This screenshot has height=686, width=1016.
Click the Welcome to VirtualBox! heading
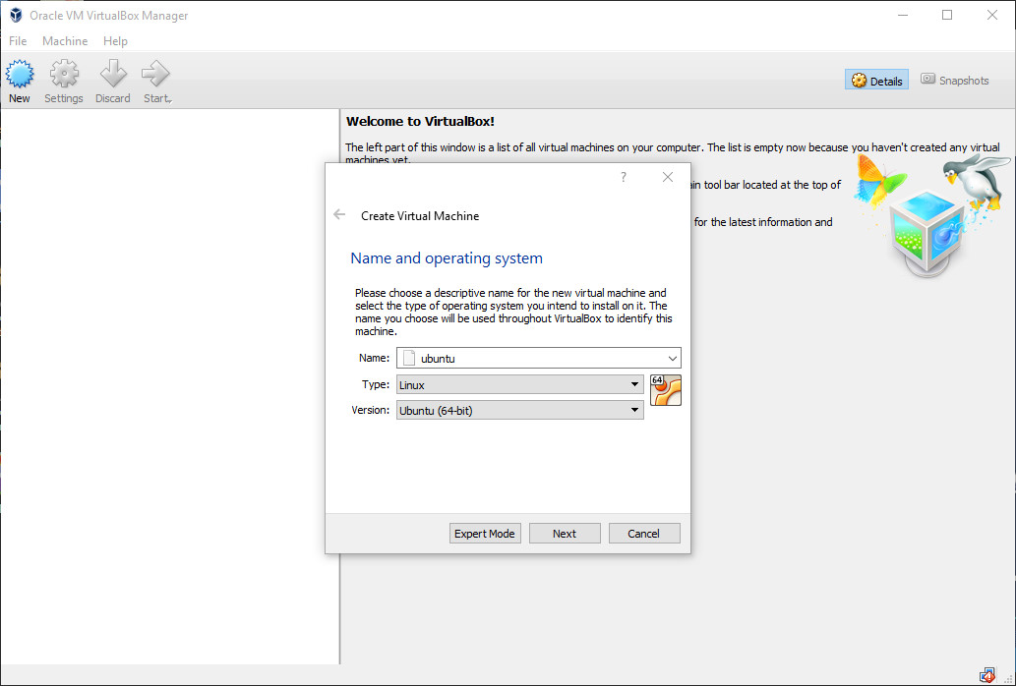[x=420, y=121]
